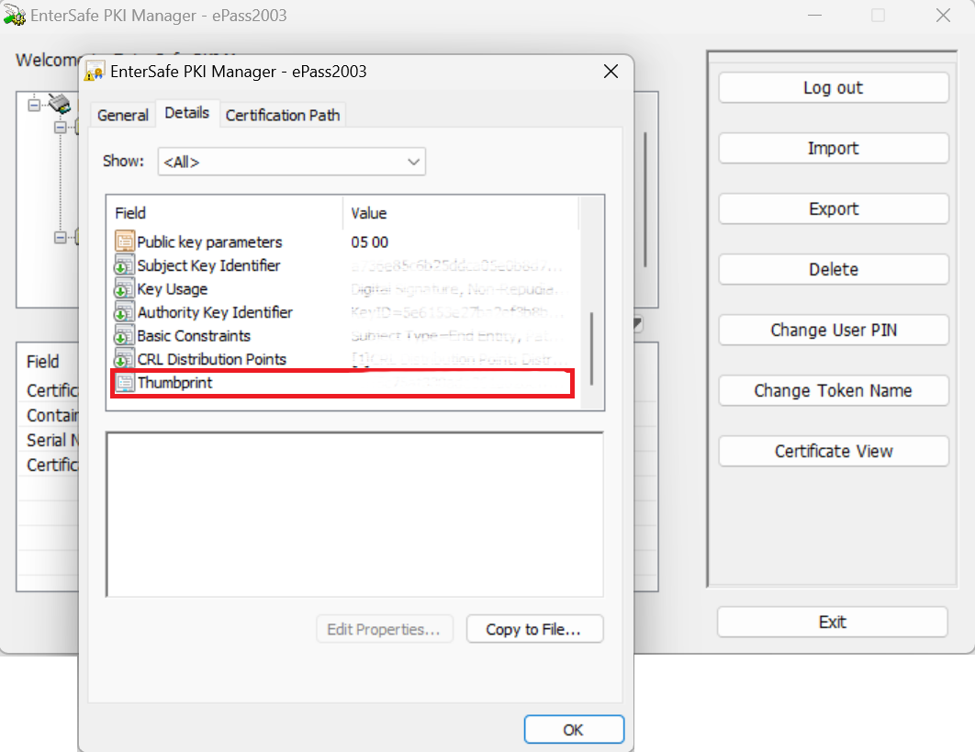Viewport: 975px width, 752px height.
Task: Click the Authority Key Identifier row icon
Action: pyautogui.click(x=124, y=312)
